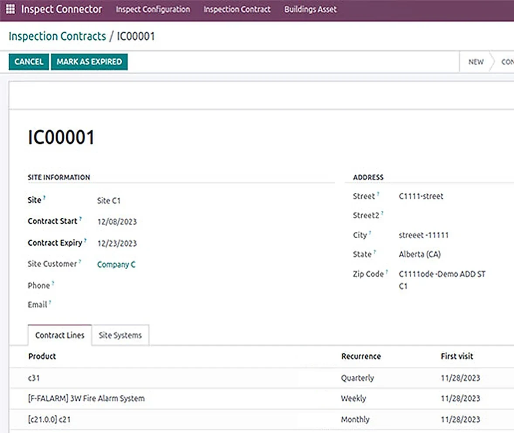Select the NEW status stage

[476, 62]
